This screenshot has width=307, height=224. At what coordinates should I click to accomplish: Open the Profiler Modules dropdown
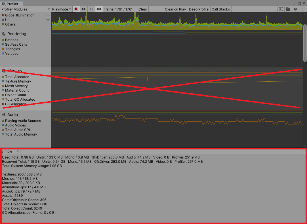[x=26, y=9]
